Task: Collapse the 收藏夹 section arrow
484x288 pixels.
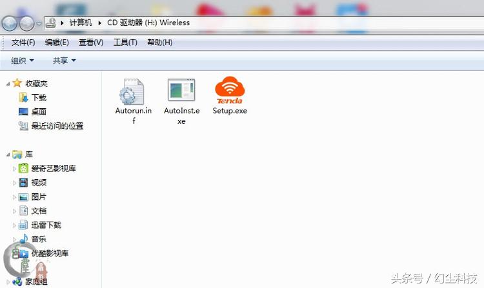Action: click(7, 84)
